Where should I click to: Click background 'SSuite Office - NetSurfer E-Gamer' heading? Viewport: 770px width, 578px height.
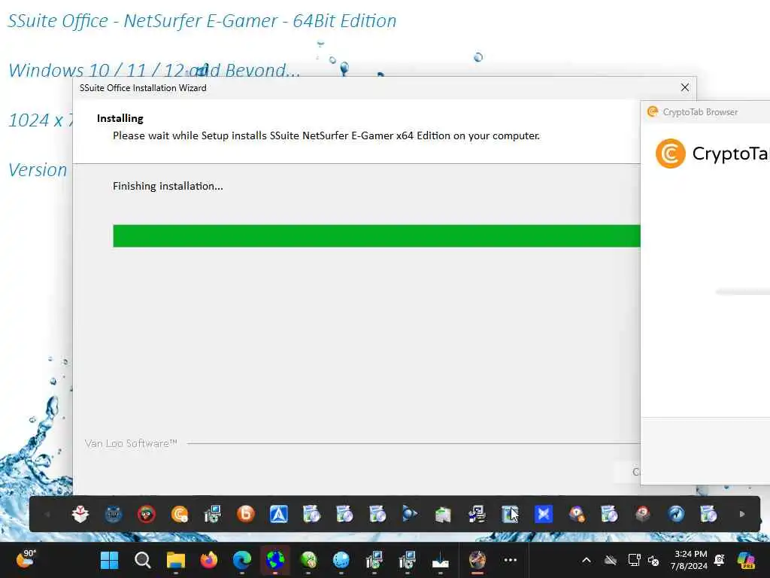click(202, 20)
